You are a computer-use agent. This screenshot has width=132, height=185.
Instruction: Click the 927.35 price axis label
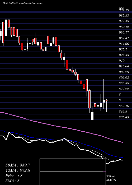[124, 55]
